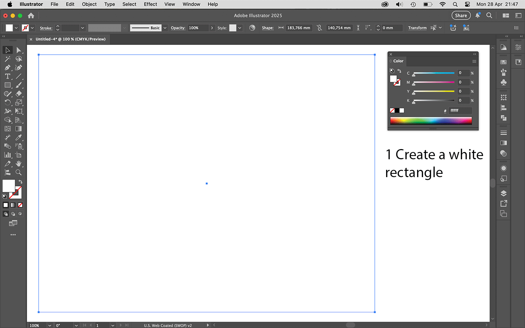Open the graphic Style dropdown

[240, 28]
